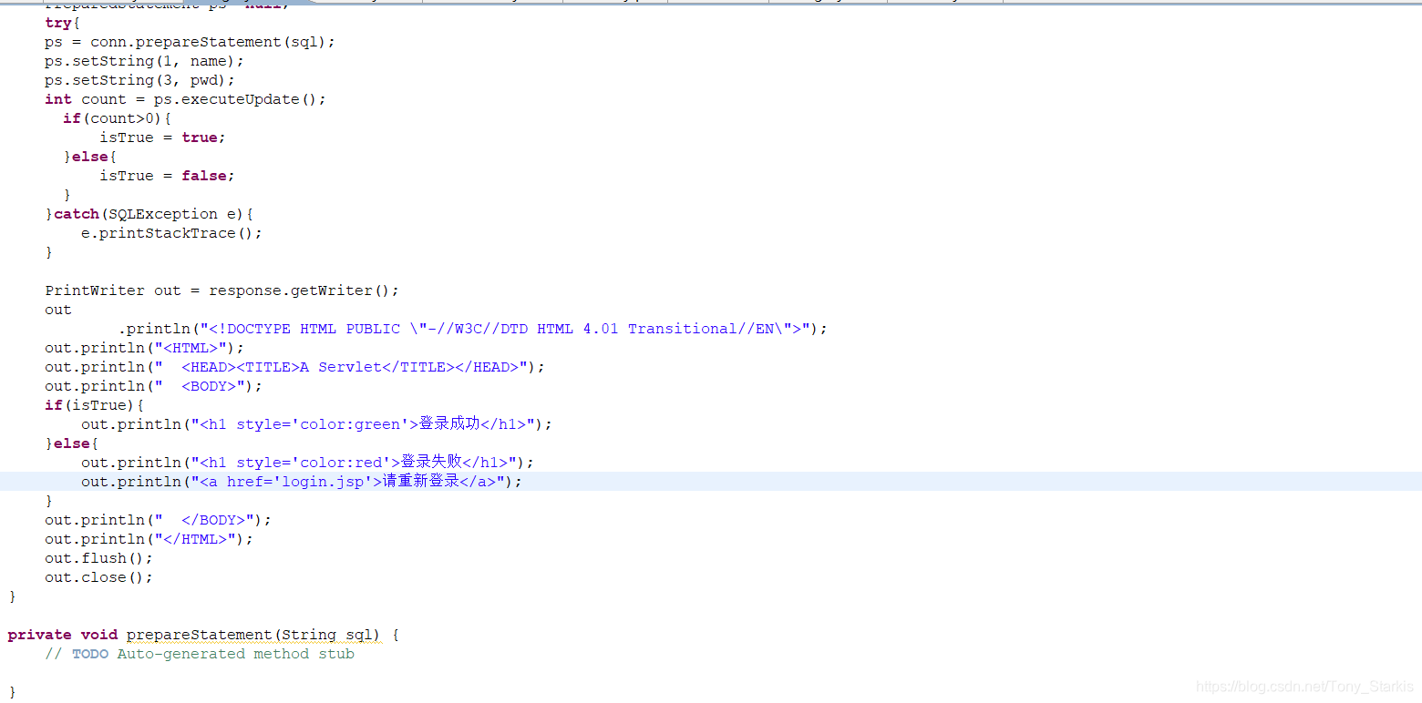Click the 'isTrue = false;' assignment

pos(167,176)
